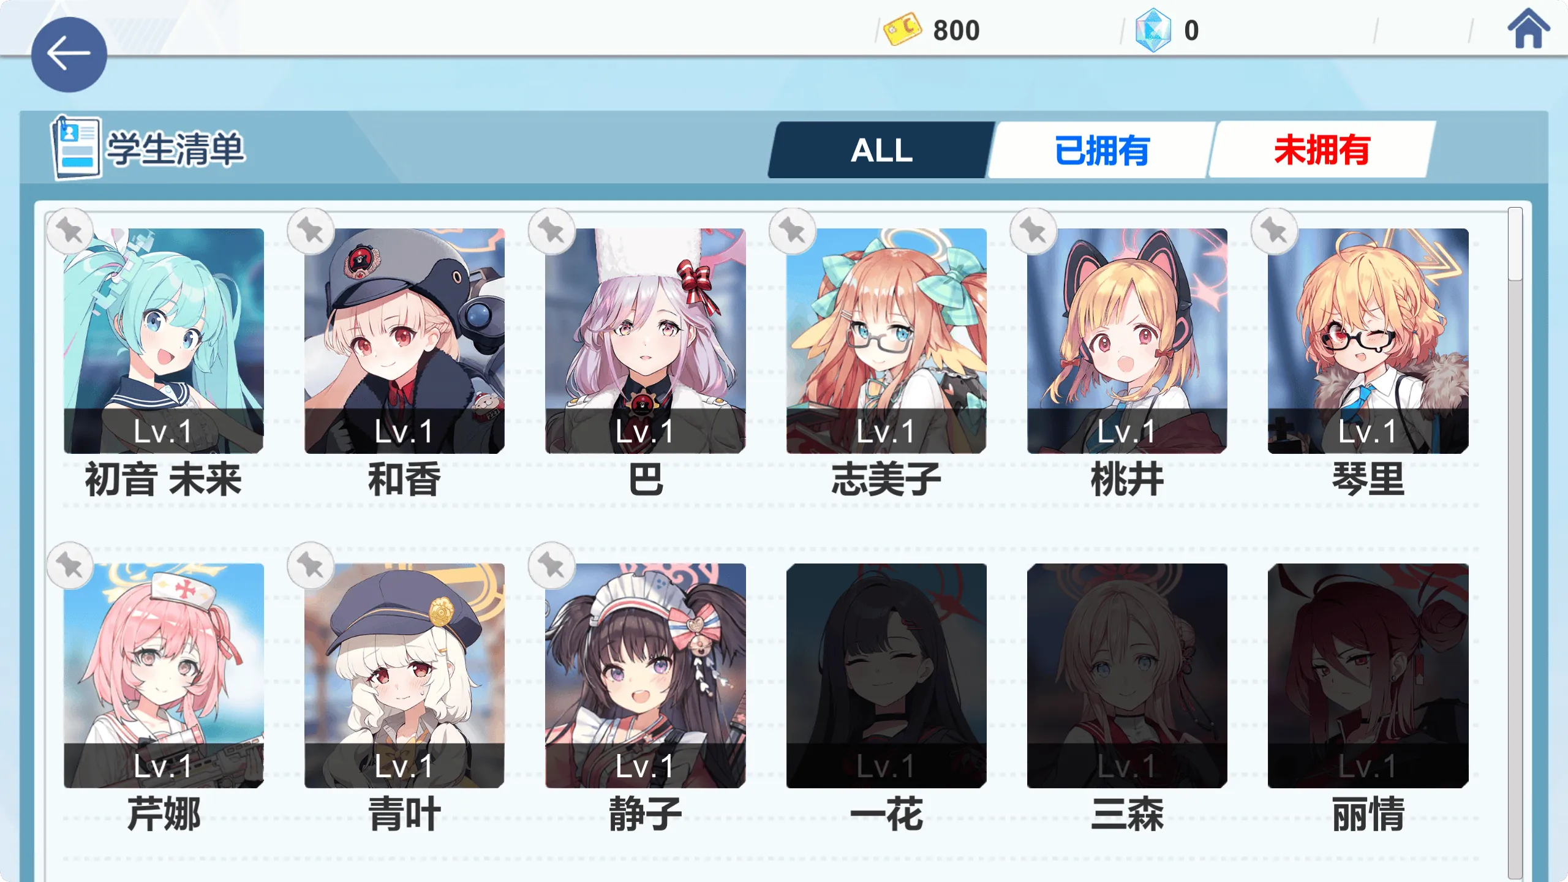Pin the 琴里 student card
Screen dimensions: 1568x882
pyautogui.click(x=1274, y=231)
